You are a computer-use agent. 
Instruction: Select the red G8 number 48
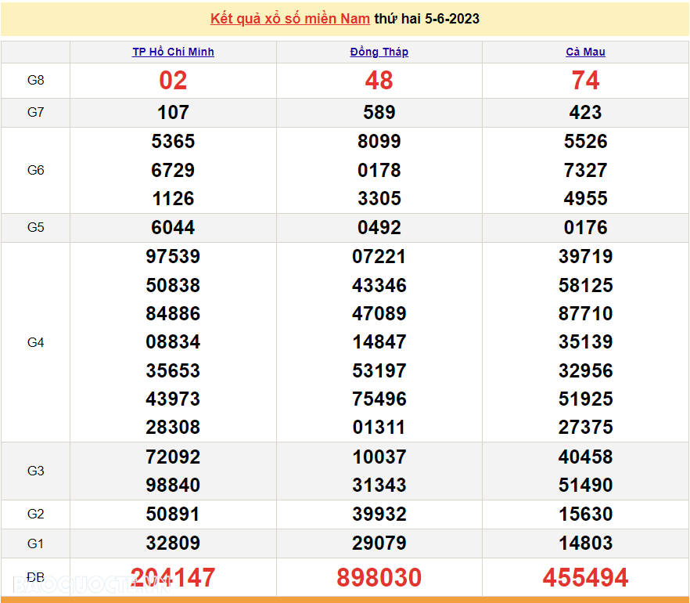(x=379, y=81)
